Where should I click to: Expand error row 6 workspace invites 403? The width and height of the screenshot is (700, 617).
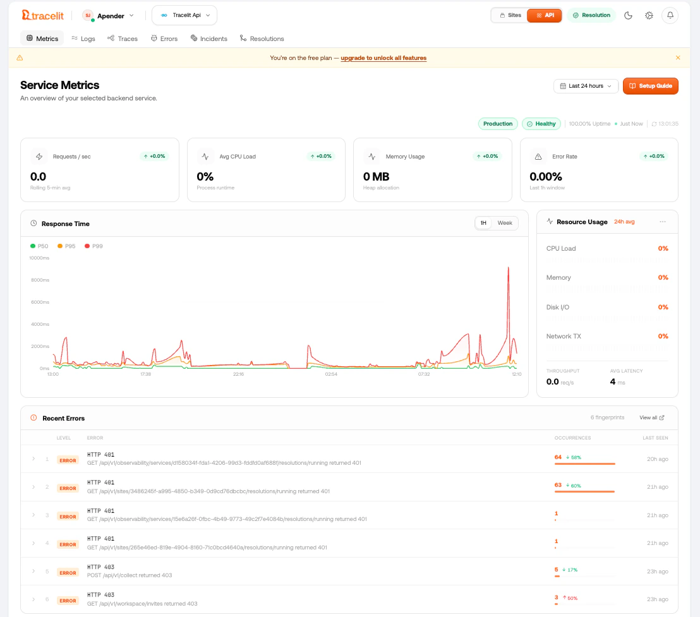(33, 599)
